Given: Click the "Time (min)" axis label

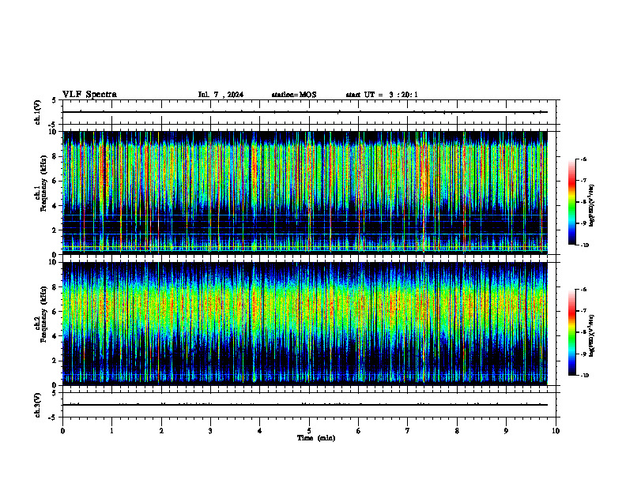Looking at the screenshot, I should [316, 438].
